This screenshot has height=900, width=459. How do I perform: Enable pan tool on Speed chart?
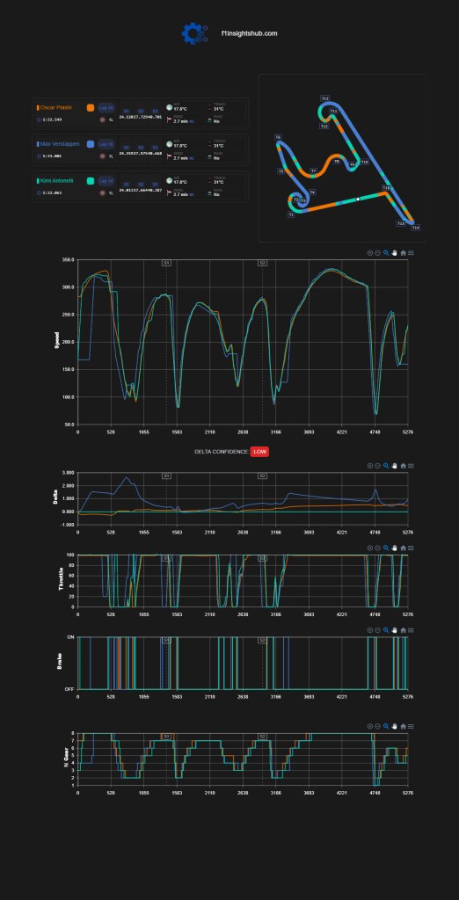point(395,252)
